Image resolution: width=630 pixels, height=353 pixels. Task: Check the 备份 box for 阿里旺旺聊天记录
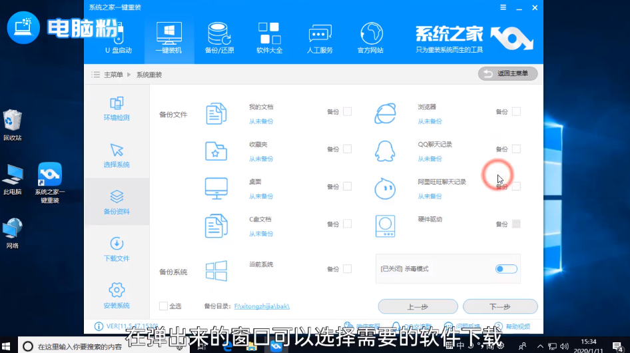click(516, 186)
